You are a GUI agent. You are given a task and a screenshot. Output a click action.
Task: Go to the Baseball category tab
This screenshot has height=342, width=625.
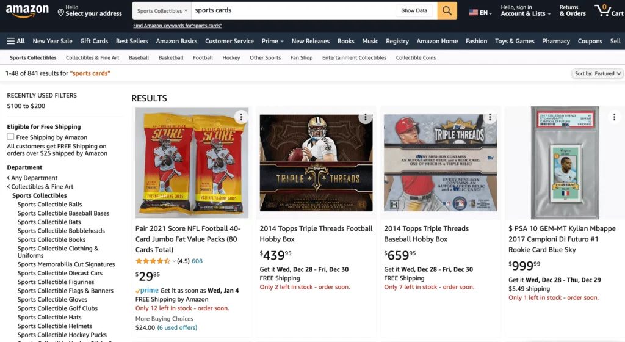pyautogui.click(x=139, y=58)
